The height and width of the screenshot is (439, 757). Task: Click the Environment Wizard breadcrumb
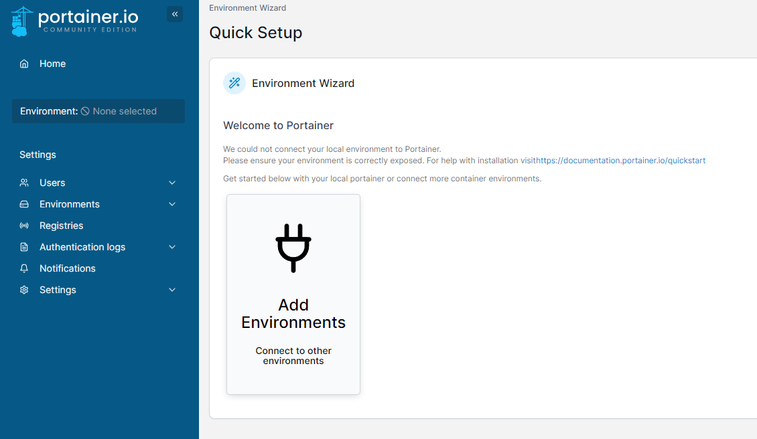pos(248,8)
